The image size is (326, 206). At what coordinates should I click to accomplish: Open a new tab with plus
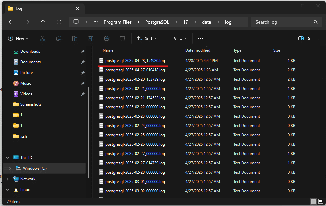coord(92,9)
